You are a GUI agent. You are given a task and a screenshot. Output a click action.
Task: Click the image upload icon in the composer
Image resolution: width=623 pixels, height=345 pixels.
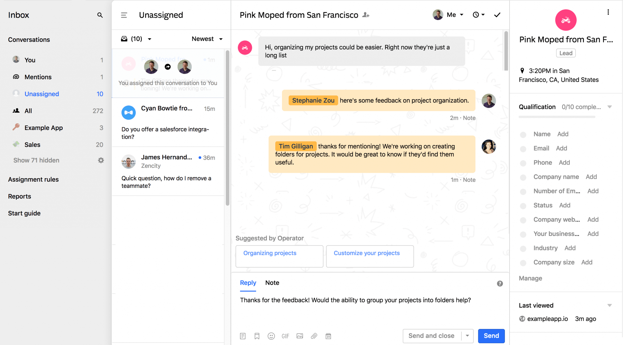tap(300, 336)
